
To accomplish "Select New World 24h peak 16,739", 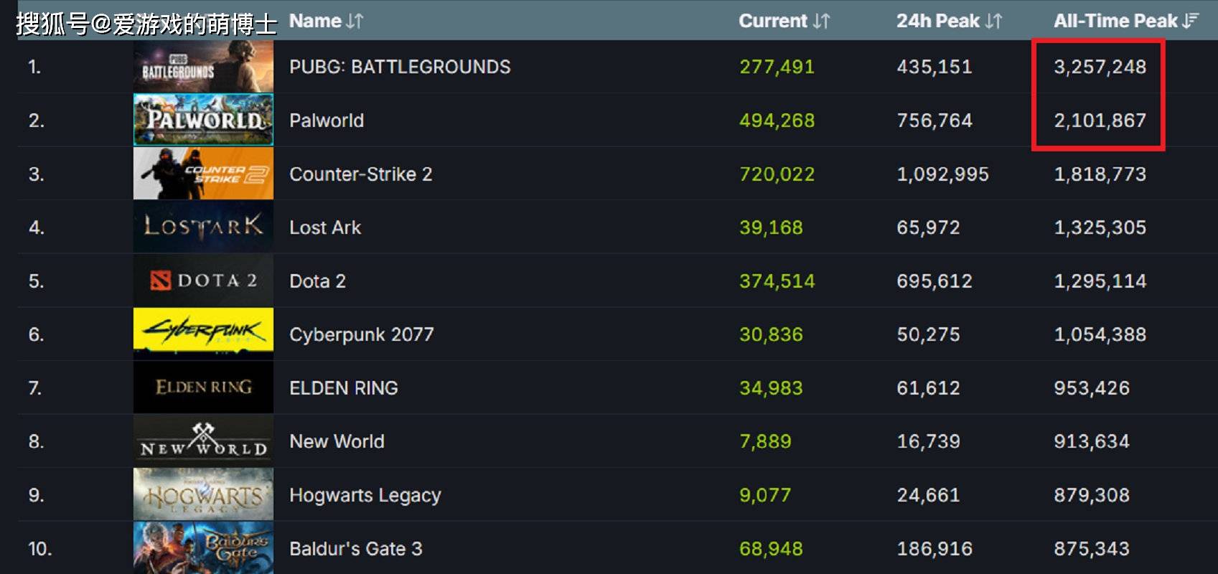I will [928, 441].
